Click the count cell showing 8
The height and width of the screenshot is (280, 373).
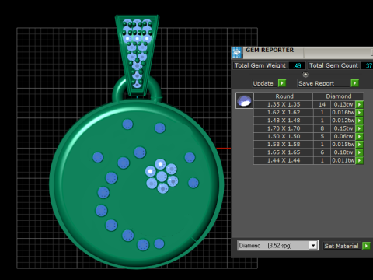[322, 128]
